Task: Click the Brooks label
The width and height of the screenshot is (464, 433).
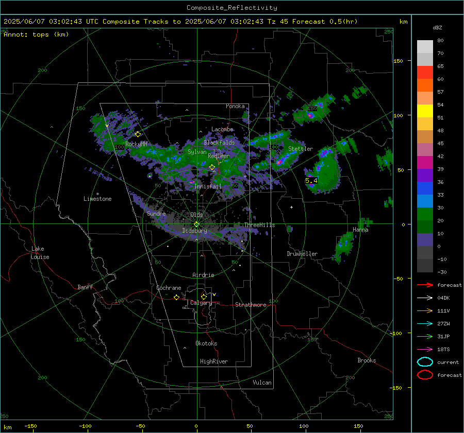Action: pyautogui.click(x=367, y=360)
